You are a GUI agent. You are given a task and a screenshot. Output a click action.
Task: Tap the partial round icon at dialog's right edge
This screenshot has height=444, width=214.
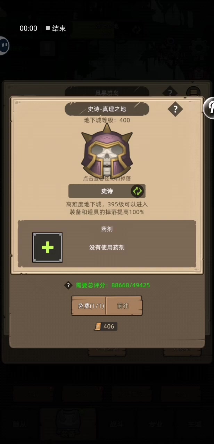point(209,108)
